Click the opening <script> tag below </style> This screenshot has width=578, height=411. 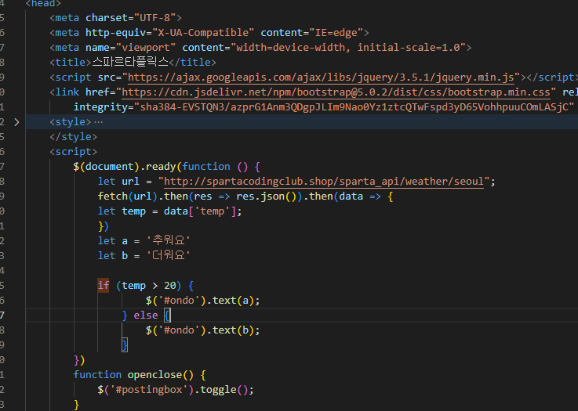(x=74, y=152)
